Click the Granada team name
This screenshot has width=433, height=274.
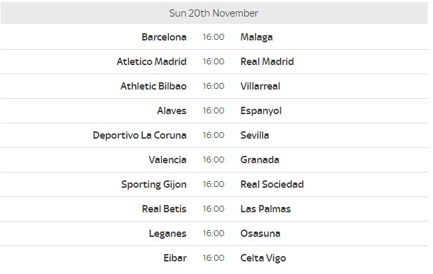click(259, 159)
